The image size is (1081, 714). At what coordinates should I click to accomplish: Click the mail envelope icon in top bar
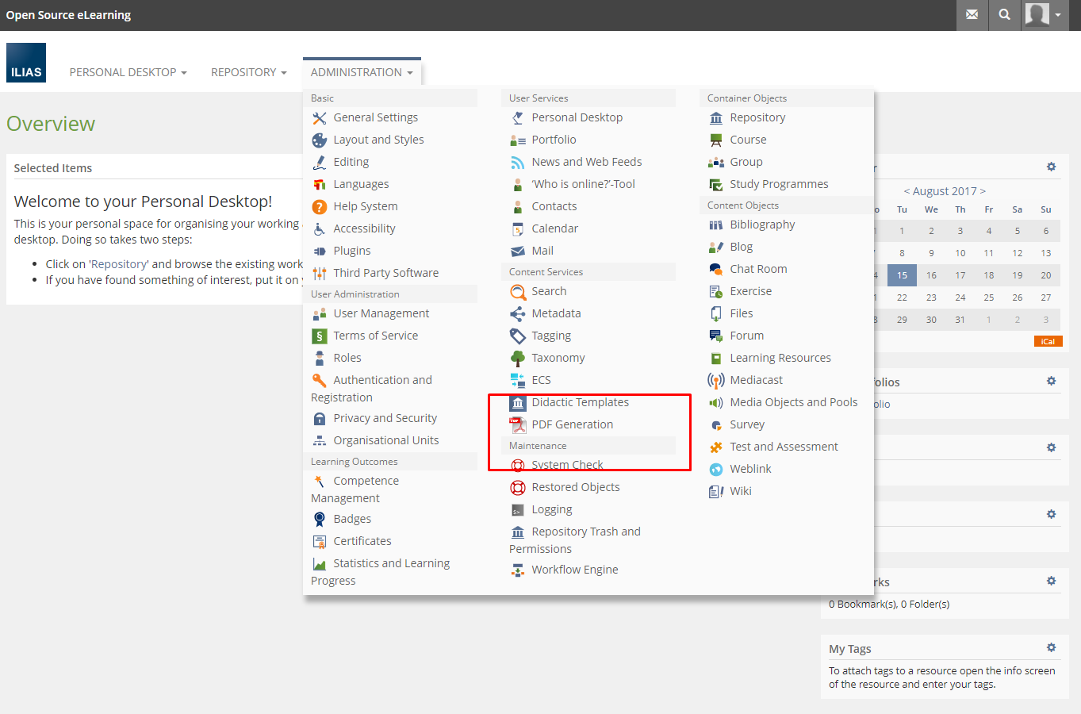click(972, 15)
